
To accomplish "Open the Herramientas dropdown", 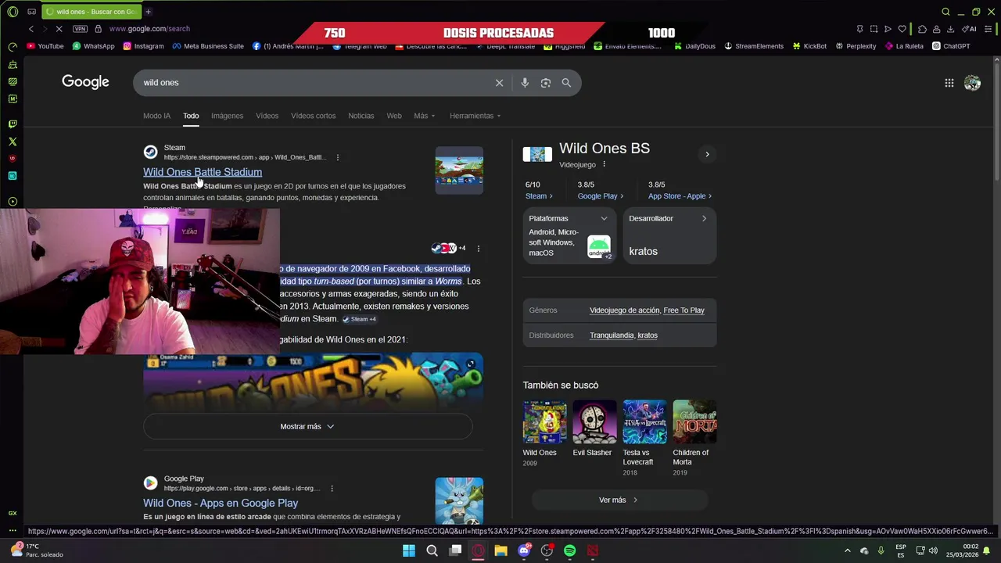I will coord(475,116).
